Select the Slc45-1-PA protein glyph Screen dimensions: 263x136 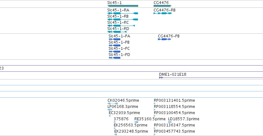[x=115, y=39]
